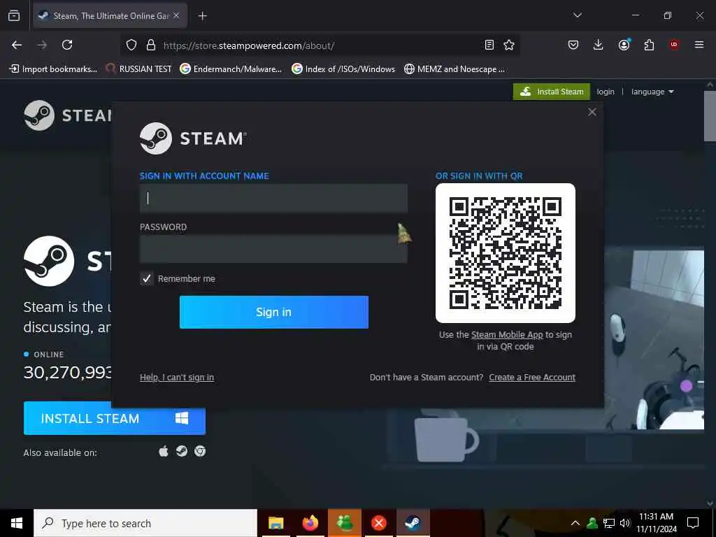
Task: Open a new tab with plus
Action: point(202,16)
